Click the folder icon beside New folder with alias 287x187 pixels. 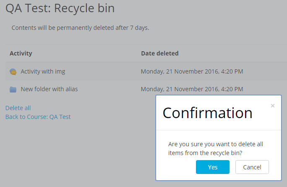pos(13,90)
